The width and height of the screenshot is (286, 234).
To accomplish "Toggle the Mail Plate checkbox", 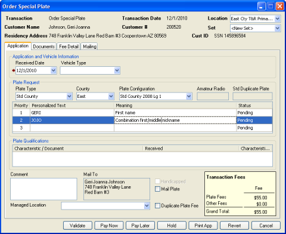I will coord(157,189).
